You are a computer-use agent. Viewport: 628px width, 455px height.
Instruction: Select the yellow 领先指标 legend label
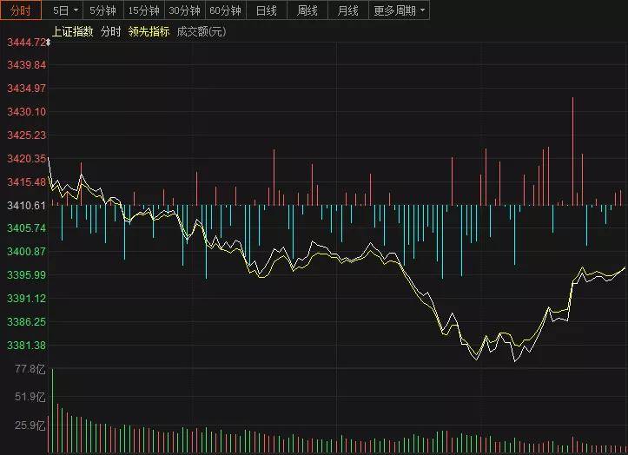pyautogui.click(x=149, y=31)
